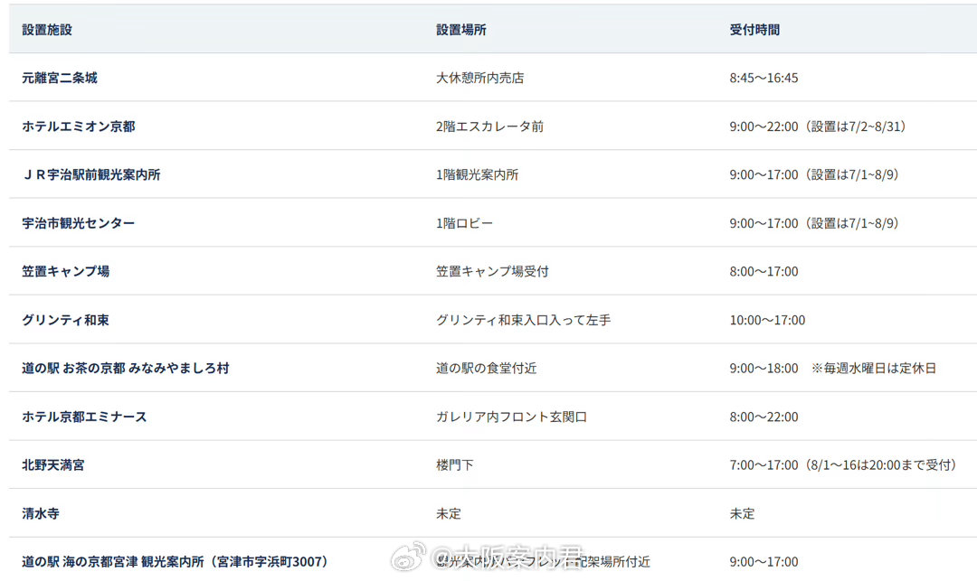Click 未定 location in 清水寺 row
This screenshot has height=581, width=977.
coord(449,513)
